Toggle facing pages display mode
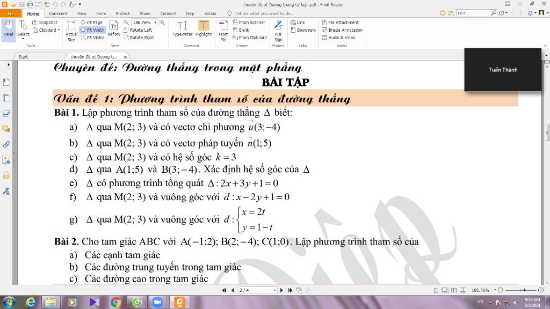 click(x=454, y=290)
